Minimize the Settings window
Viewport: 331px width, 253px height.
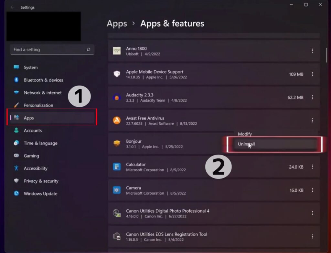291,5
